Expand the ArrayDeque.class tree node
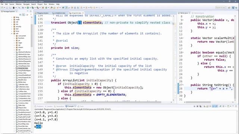Image resolution: width=239 pixels, height=134 pixels. point(14,66)
